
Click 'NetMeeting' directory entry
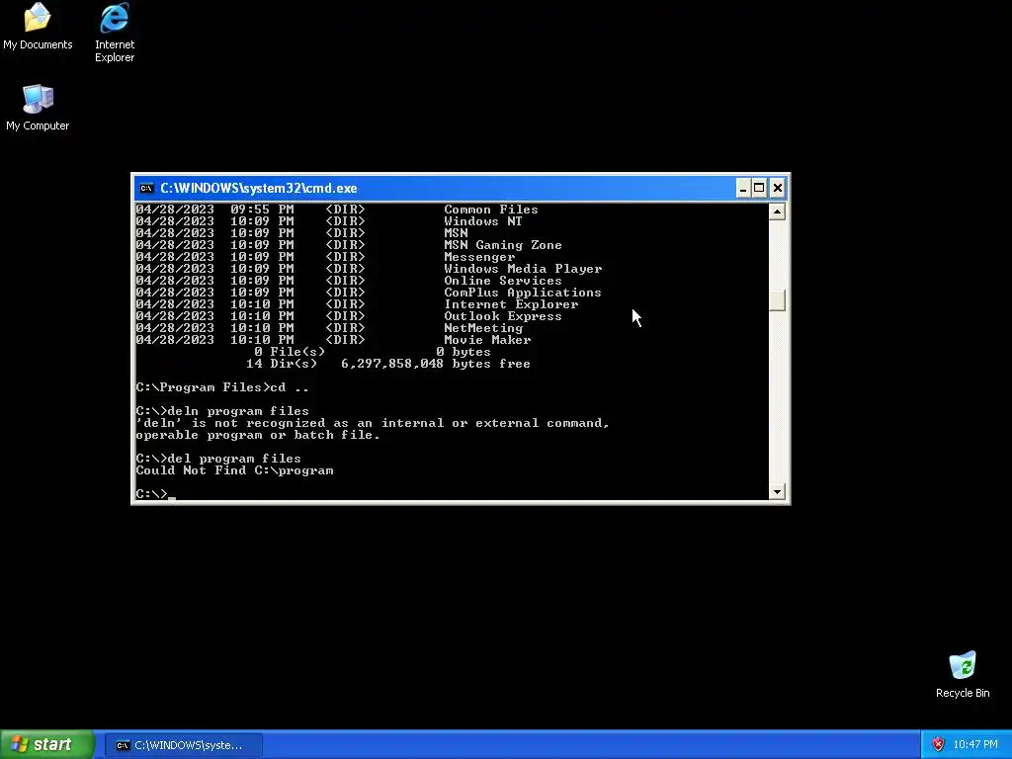pyautogui.click(x=483, y=328)
